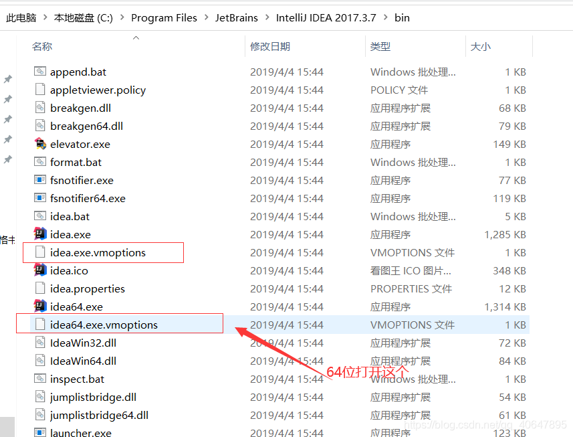The image size is (573, 437).
Task: Sort files by 大小 column header
Action: point(481,46)
